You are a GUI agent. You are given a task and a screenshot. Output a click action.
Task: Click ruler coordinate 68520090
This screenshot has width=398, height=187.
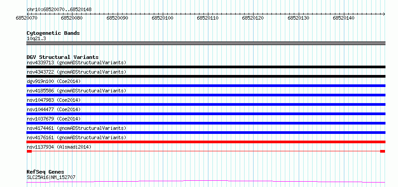coord(117,18)
